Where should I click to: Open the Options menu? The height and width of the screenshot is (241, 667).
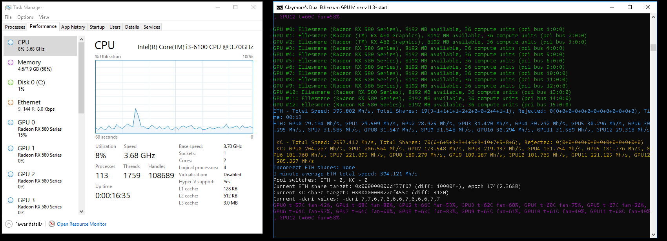pyautogui.click(x=26, y=17)
